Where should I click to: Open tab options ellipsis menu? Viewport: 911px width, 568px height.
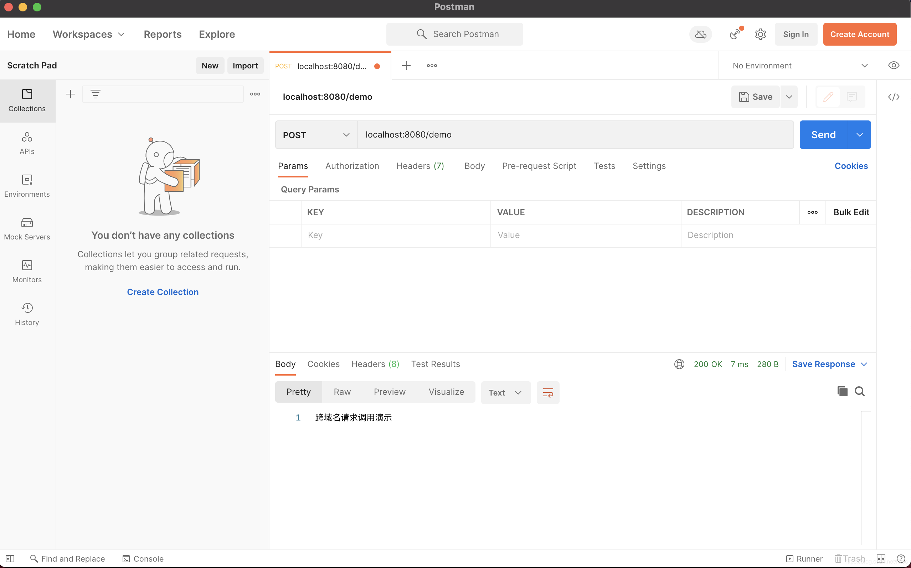pos(432,65)
